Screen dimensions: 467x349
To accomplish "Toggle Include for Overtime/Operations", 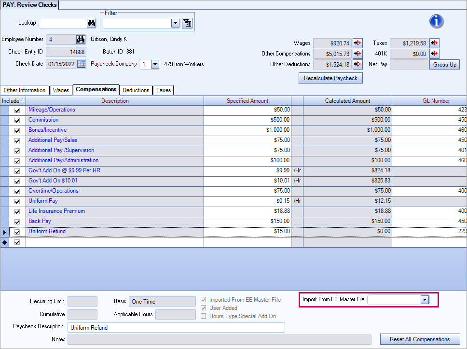I will [17, 191].
